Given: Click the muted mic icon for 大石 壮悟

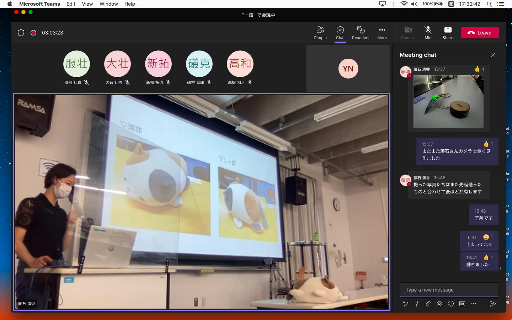Looking at the screenshot, I should tap(127, 82).
